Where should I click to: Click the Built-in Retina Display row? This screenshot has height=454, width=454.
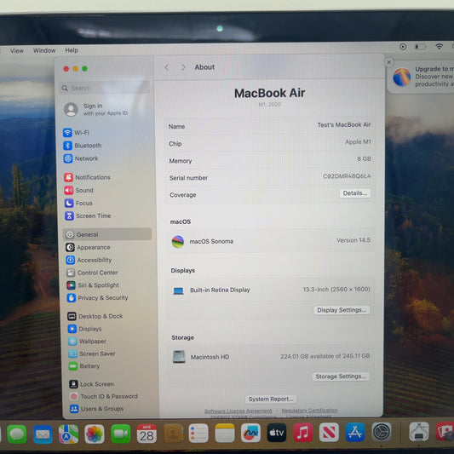click(270, 290)
